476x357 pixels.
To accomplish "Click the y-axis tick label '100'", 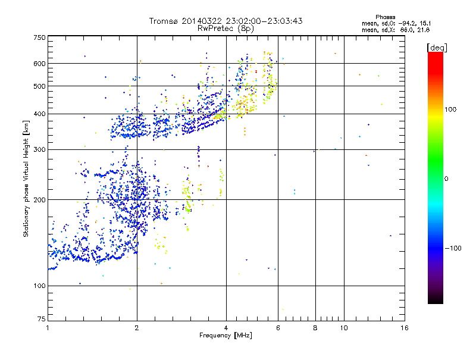I will pos(40,286).
